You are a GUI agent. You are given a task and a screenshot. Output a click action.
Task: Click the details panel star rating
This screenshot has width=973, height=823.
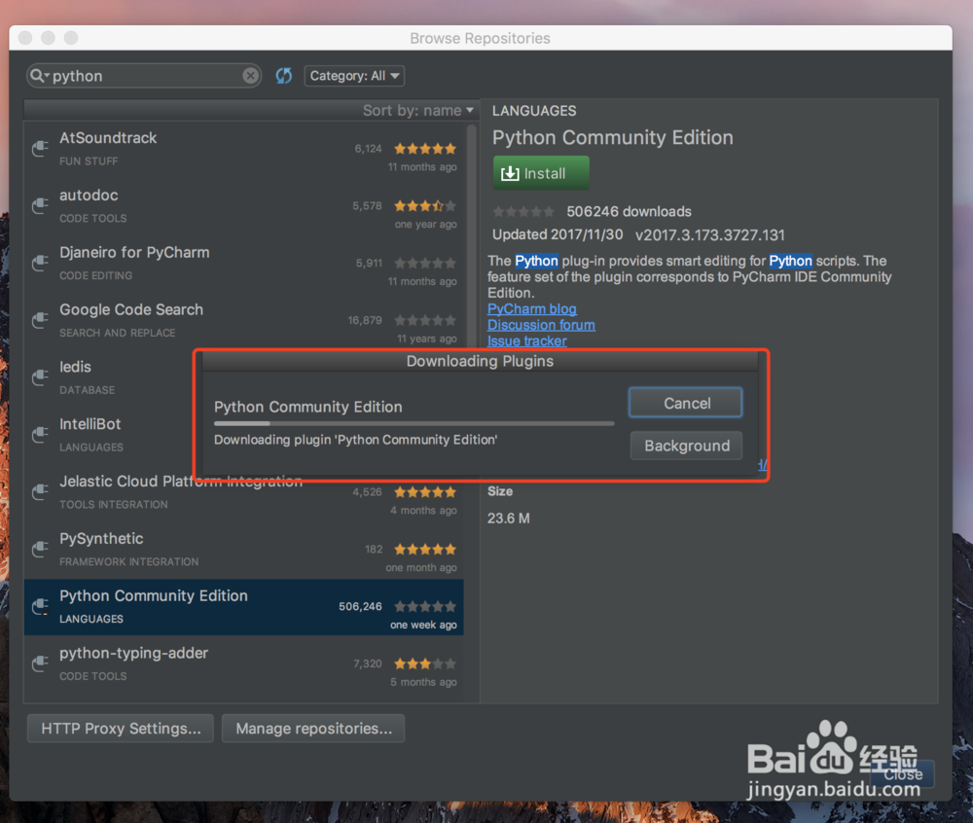point(523,212)
